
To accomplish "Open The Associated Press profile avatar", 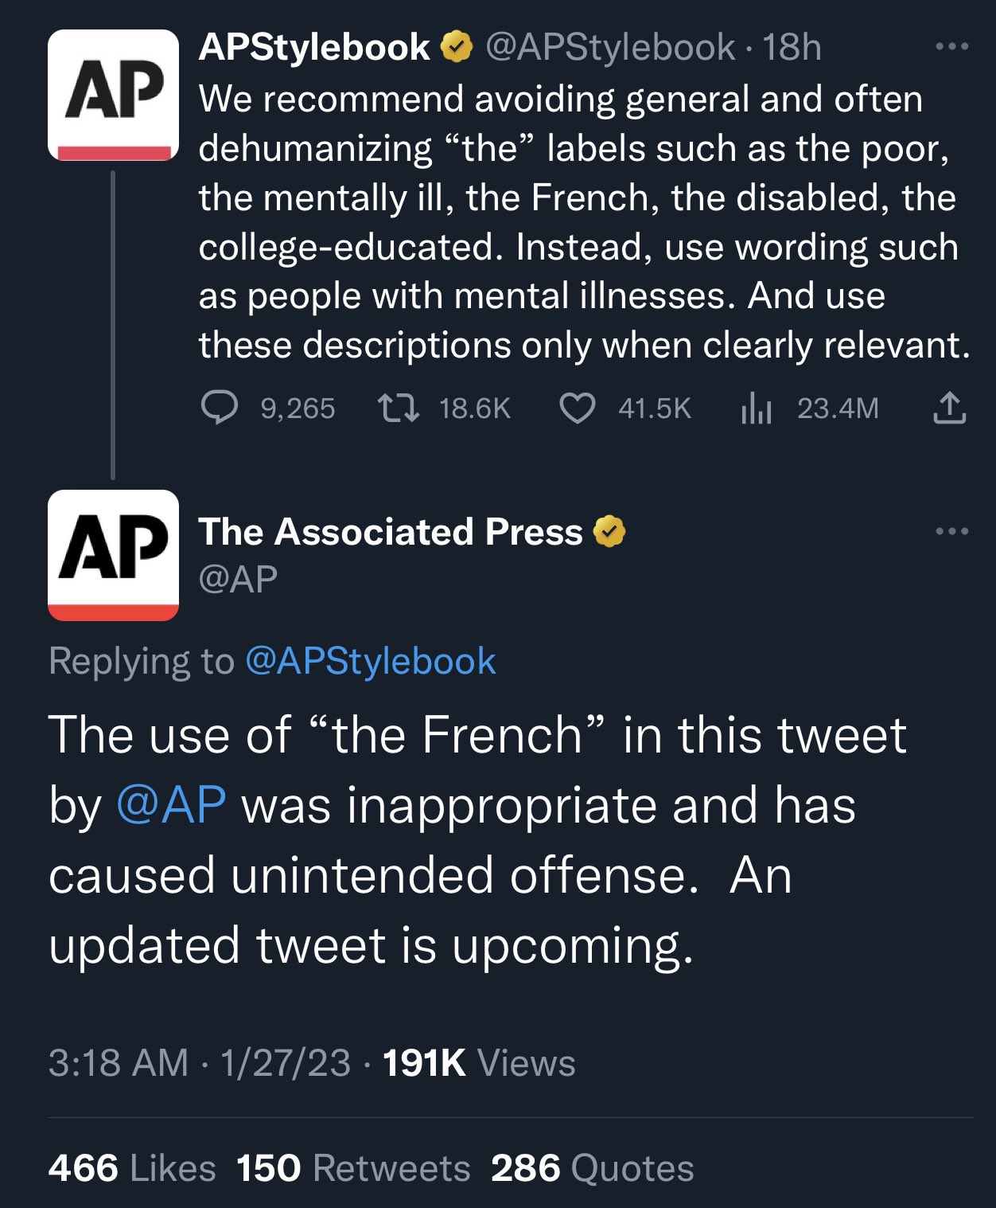I will 113,555.
